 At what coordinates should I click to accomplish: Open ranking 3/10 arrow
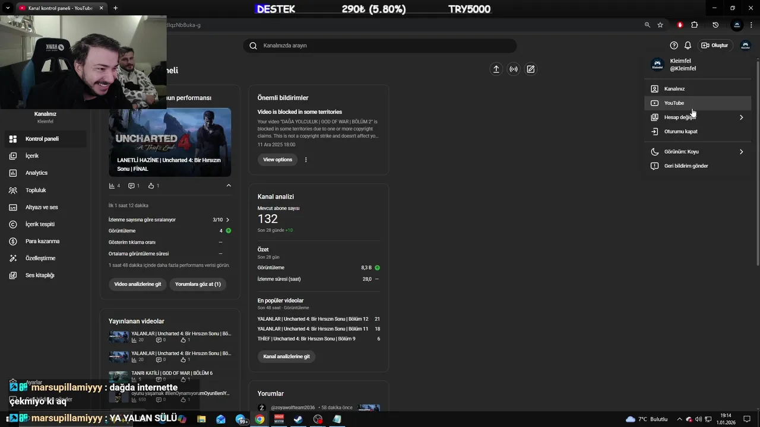(227, 220)
